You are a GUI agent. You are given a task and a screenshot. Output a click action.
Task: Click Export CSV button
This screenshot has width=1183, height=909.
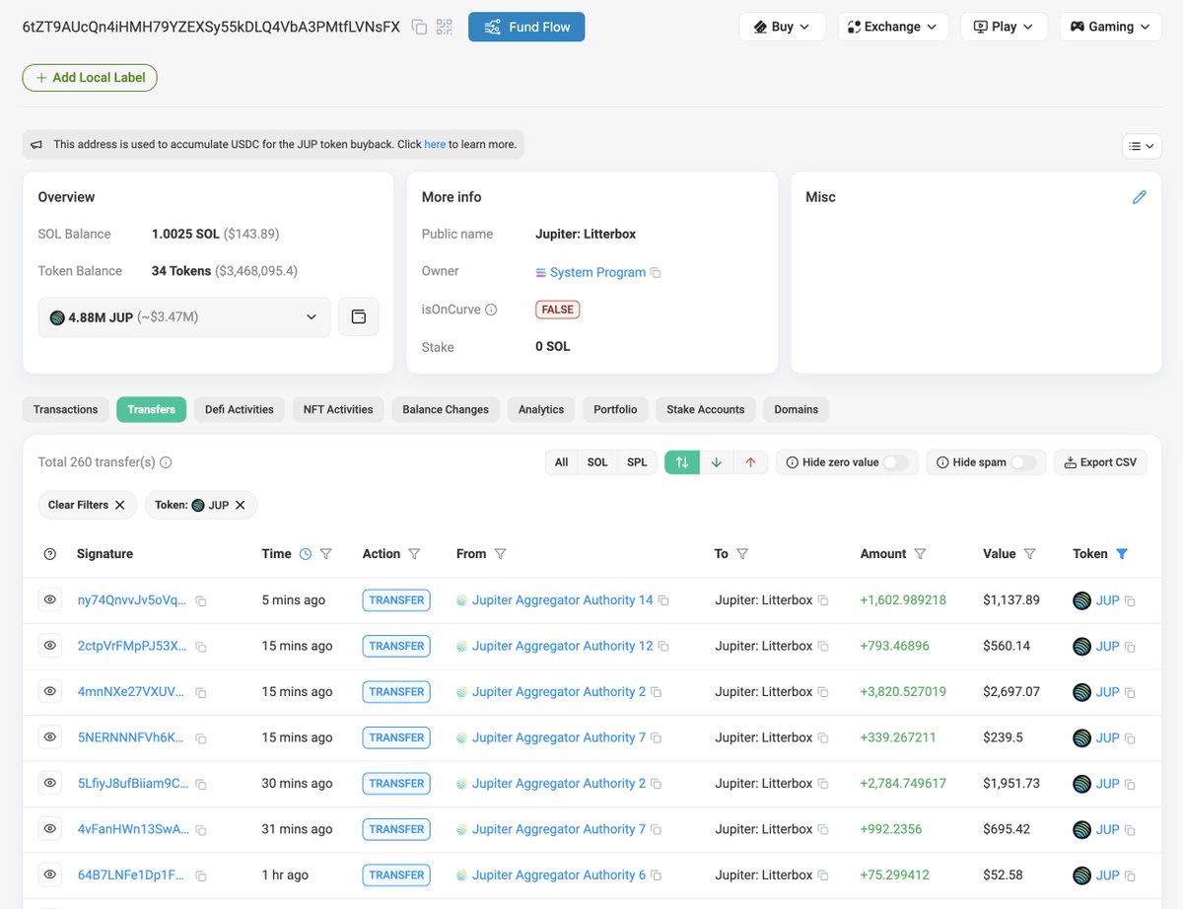click(x=1100, y=462)
